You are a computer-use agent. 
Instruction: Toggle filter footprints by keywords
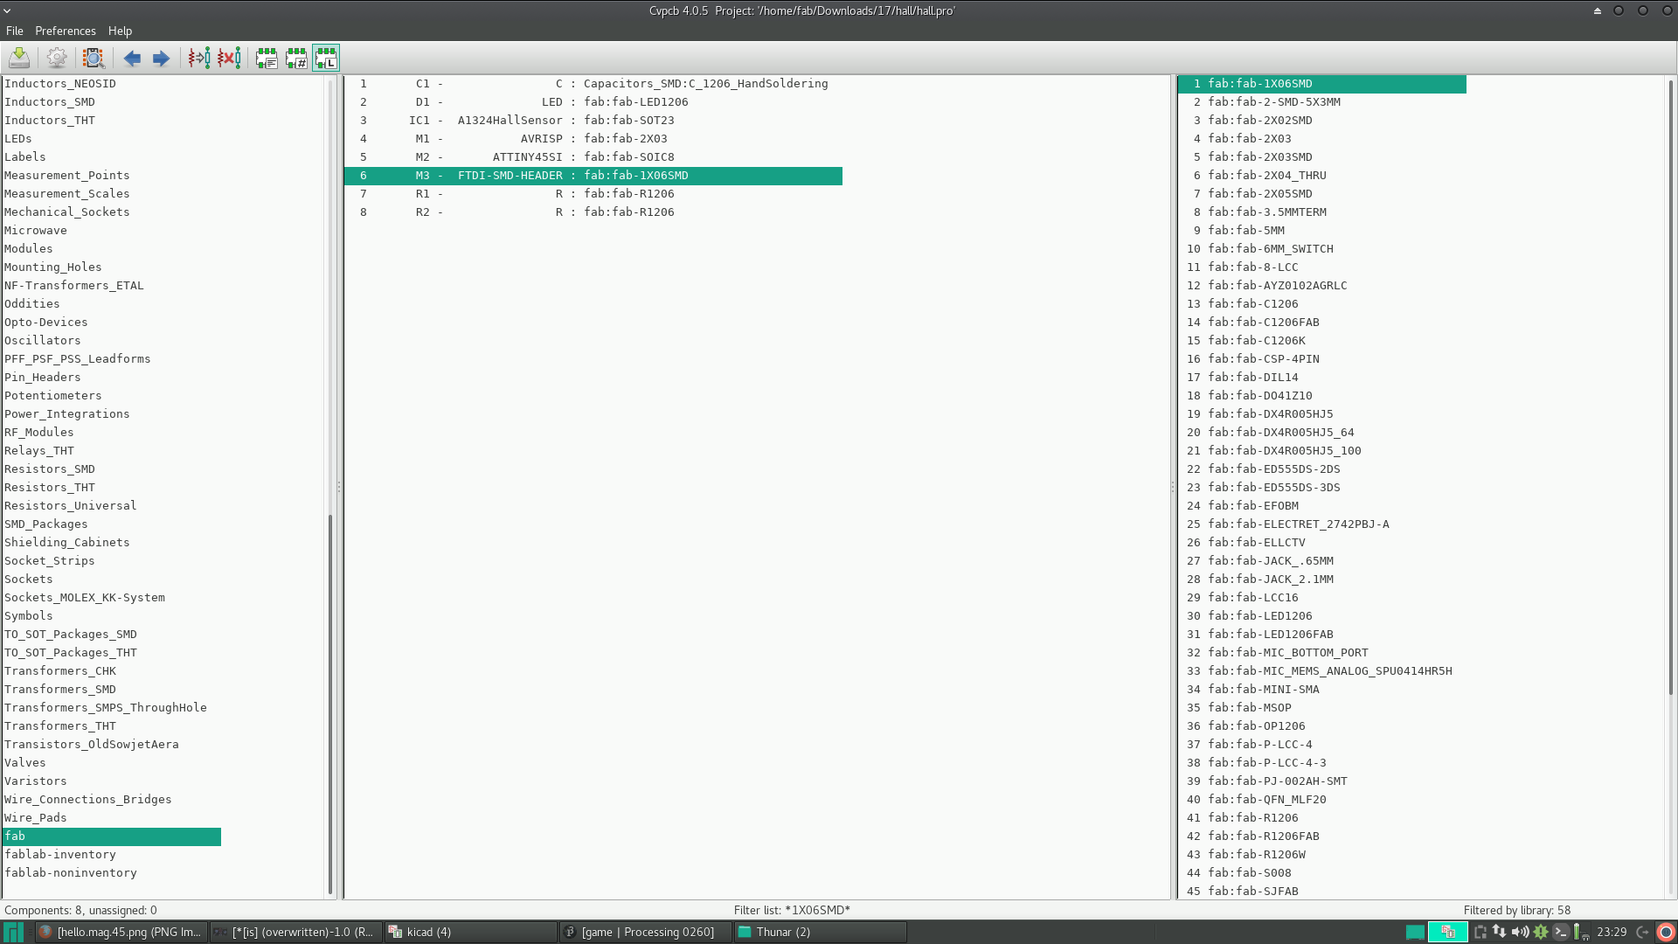(x=267, y=59)
